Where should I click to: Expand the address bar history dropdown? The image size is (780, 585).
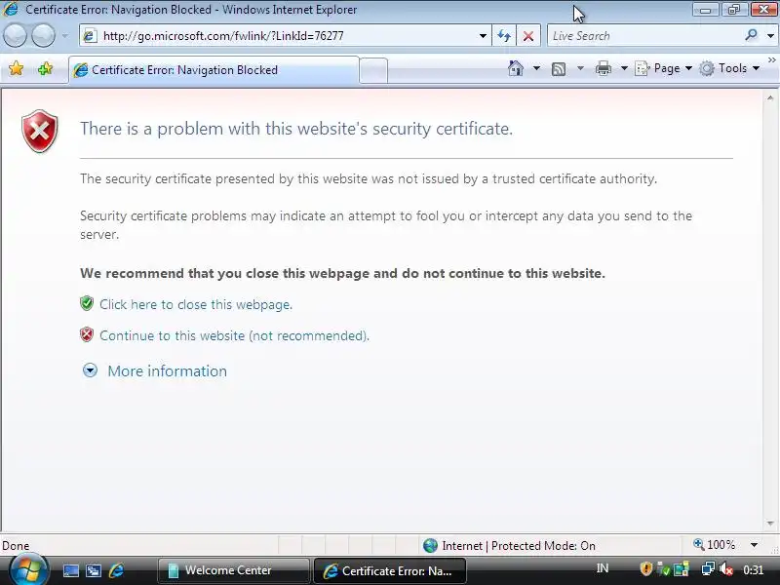click(483, 36)
